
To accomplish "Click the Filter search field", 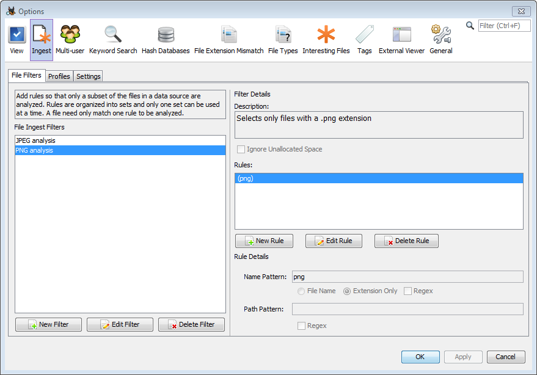I will tap(504, 26).
